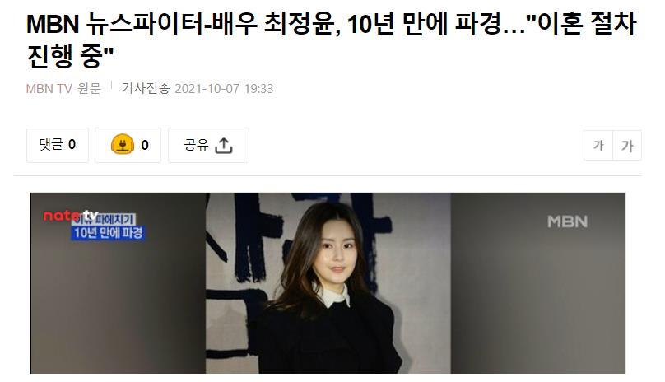
Task: Click the 2021-10-07 19:33 timestamp
Action: coord(224,89)
